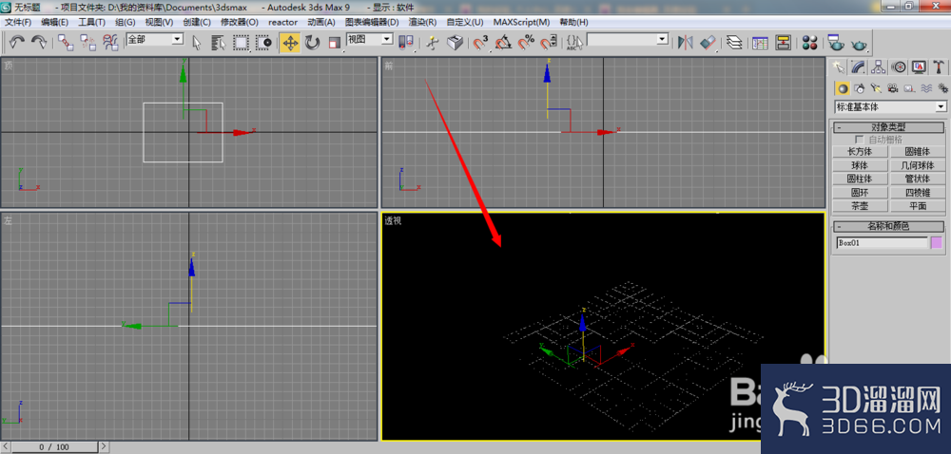Switch to the Utilities hammer tab
The width and height of the screenshot is (951, 454).
tap(939, 66)
